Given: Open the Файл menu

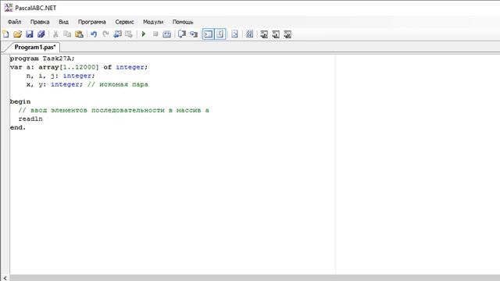Looking at the screenshot, I should (14, 22).
